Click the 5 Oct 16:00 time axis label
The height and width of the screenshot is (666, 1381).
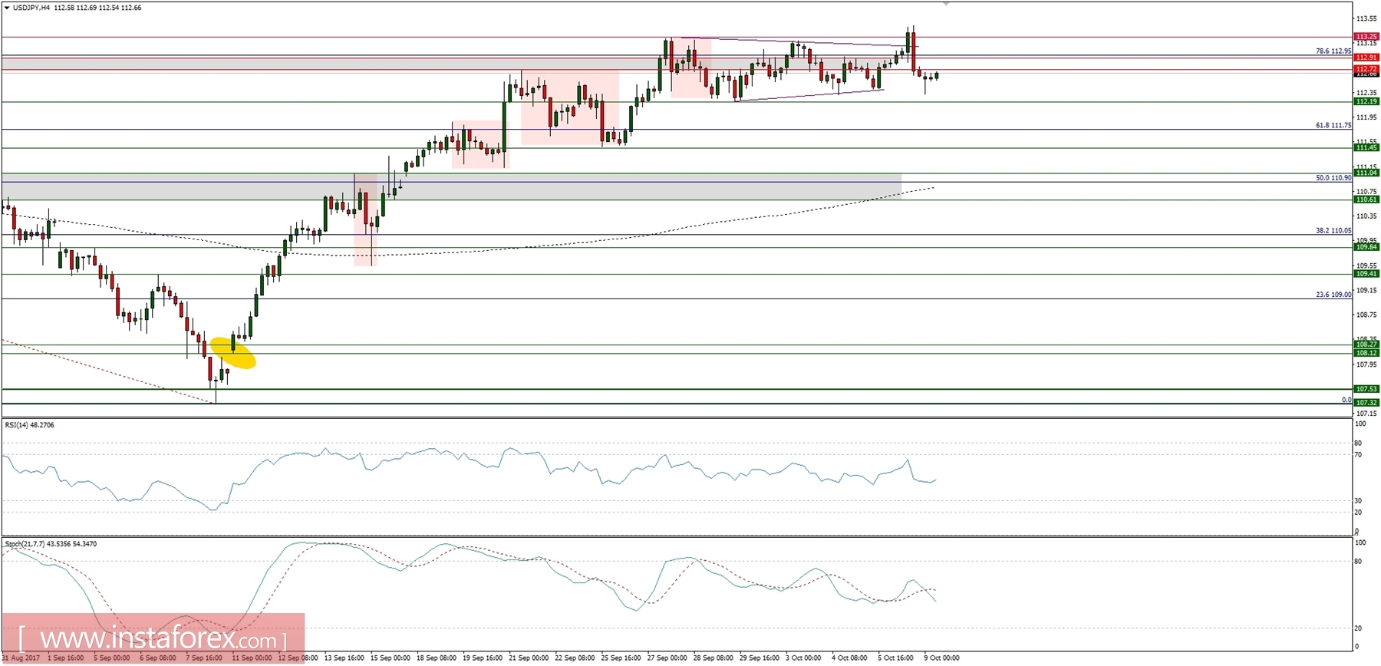[895, 658]
